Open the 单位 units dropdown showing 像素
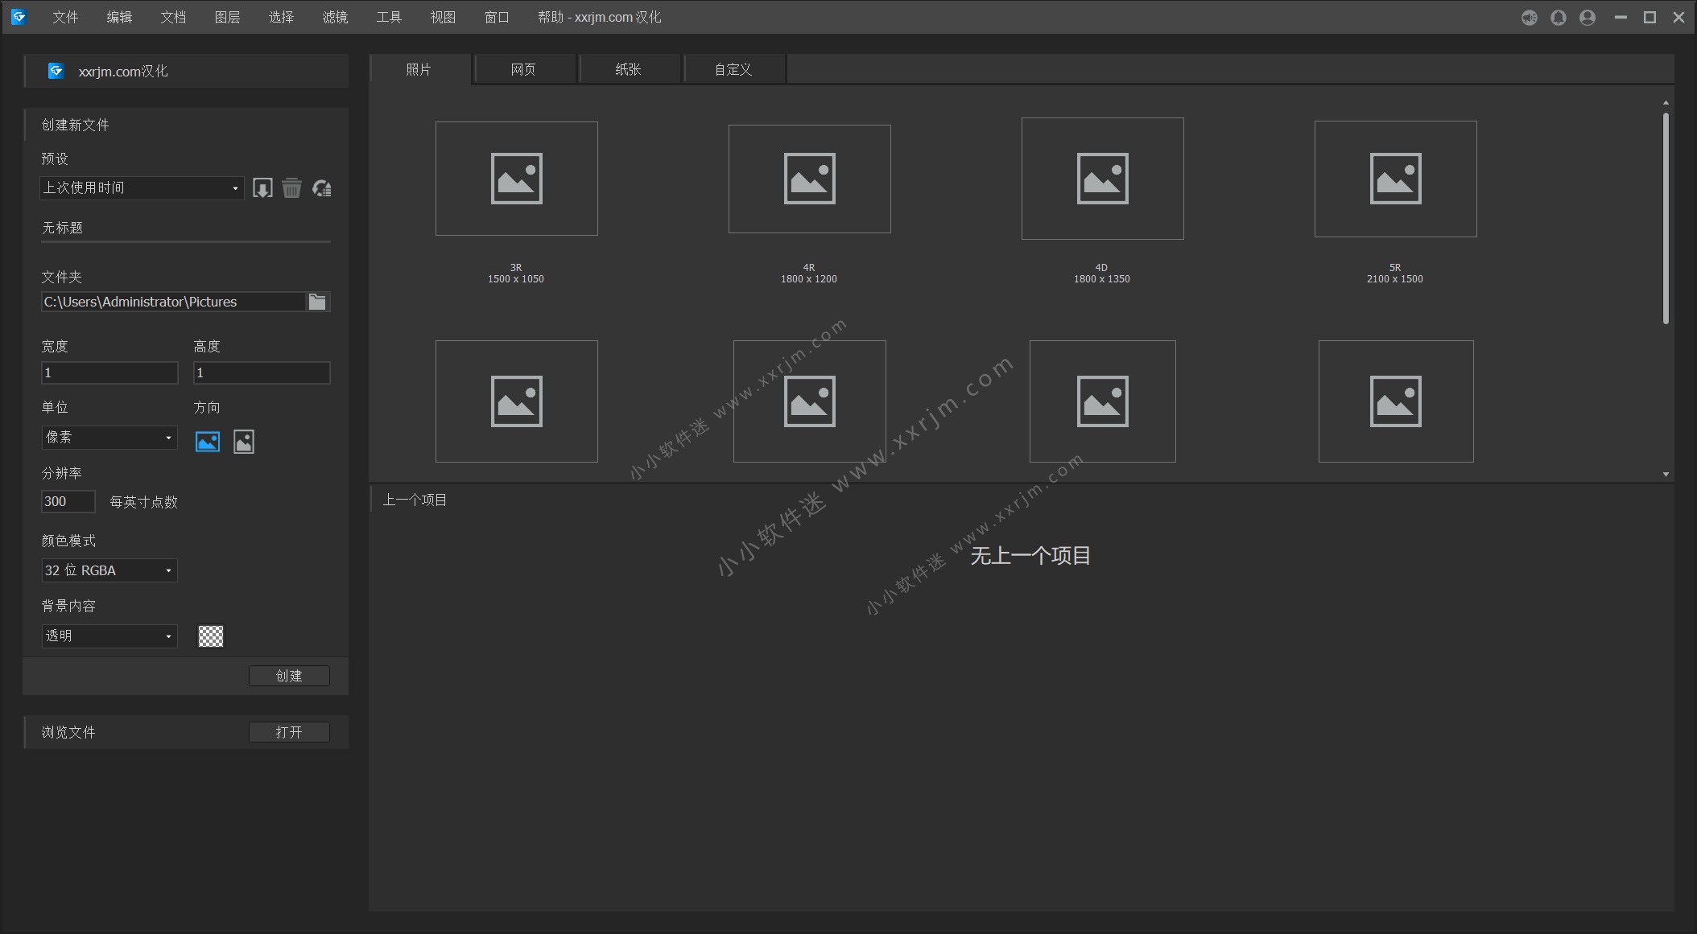 (109, 438)
